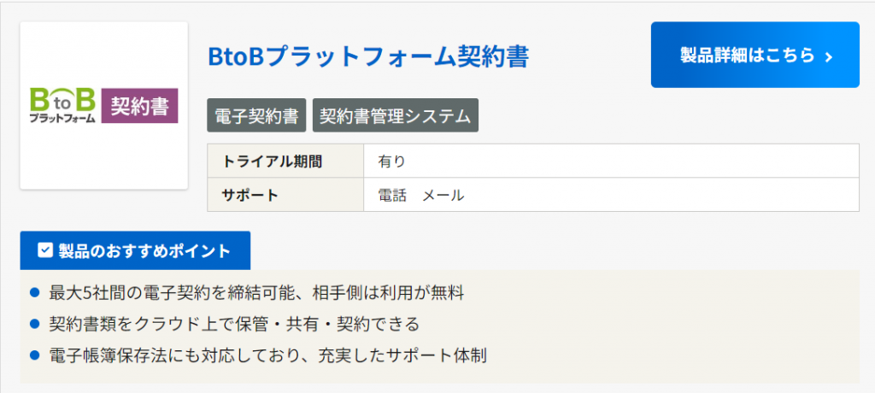The width and height of the screenshot is (875, 393).
Task: Open the BtoBプラットフォーム契約書 title link
Action: [x=368, y=56]
